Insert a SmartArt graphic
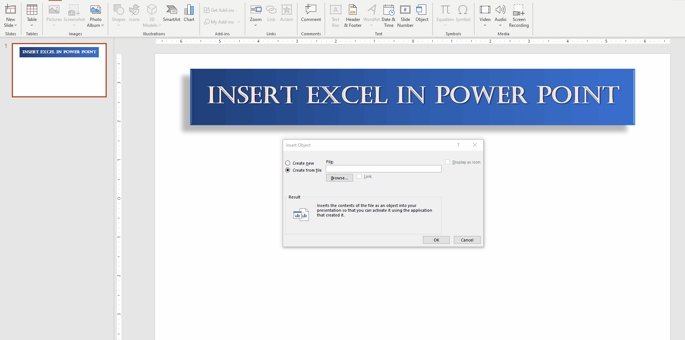Screen dimensions: 685x340 [172, 13]
